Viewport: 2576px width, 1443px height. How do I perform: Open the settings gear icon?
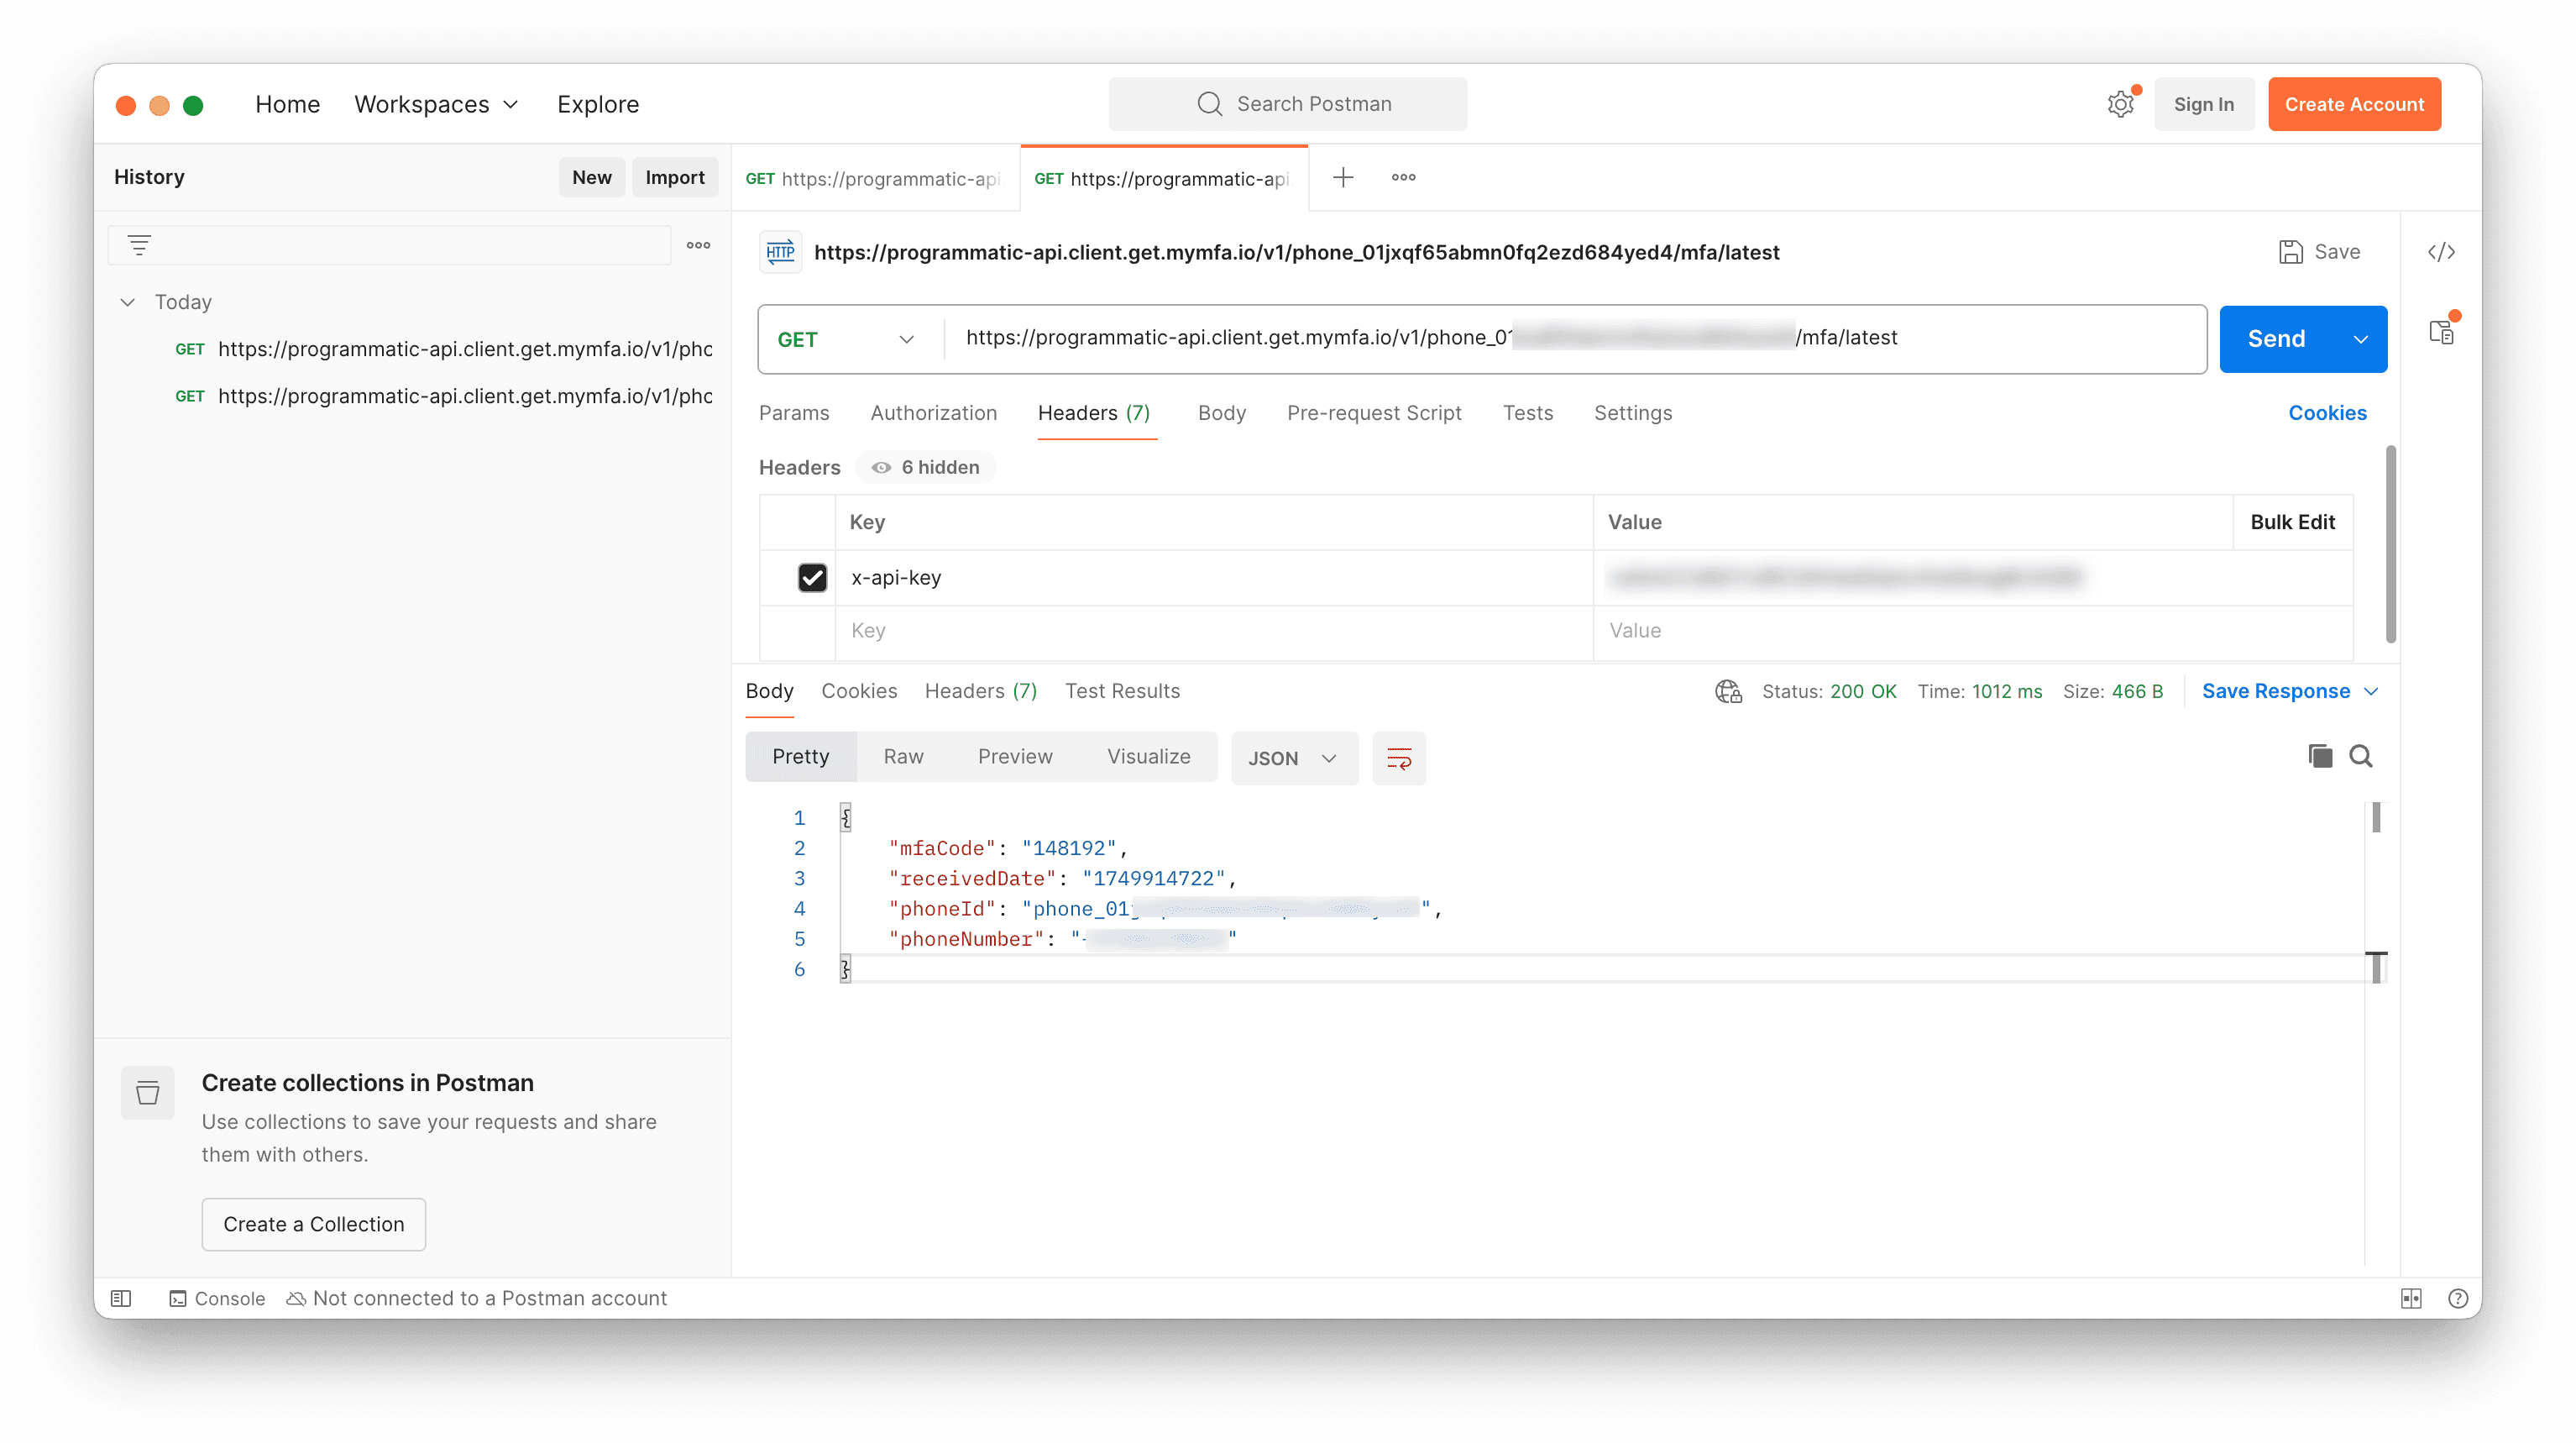(x=2119, y=104)
